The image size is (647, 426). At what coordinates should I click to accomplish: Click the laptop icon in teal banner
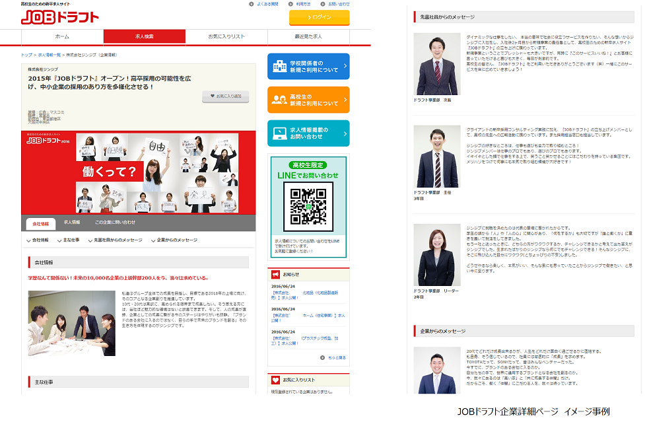pos(279,133)
